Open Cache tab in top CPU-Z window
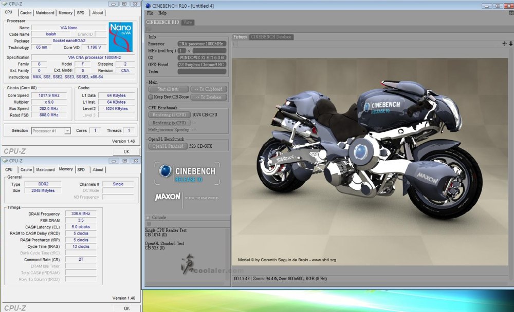Screen dimensions: 514x312 (26, 13)
